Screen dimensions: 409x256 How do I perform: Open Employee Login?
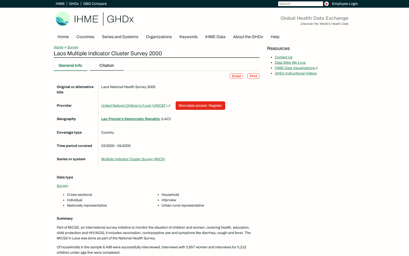345,4
